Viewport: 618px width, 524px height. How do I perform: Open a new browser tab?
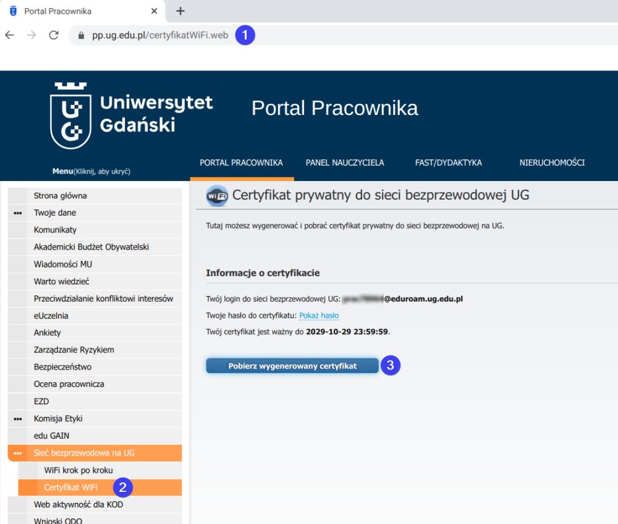pos(180,11)
